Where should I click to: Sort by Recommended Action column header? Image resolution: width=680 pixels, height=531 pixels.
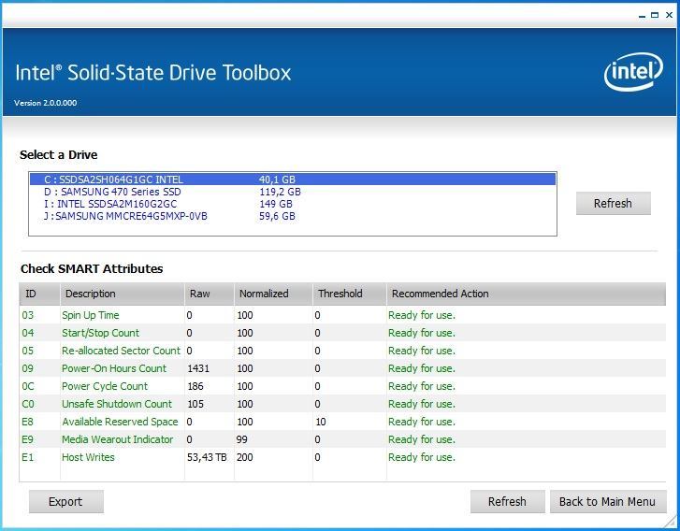click(526, 294)
